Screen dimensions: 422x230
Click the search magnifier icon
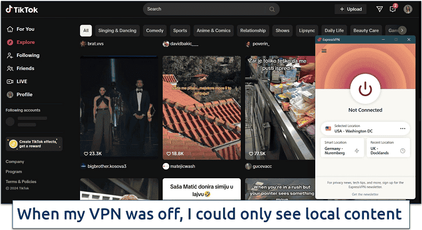coord(272,9)
